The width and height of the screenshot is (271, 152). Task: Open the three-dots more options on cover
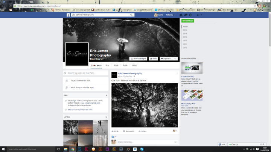point(175,59)
